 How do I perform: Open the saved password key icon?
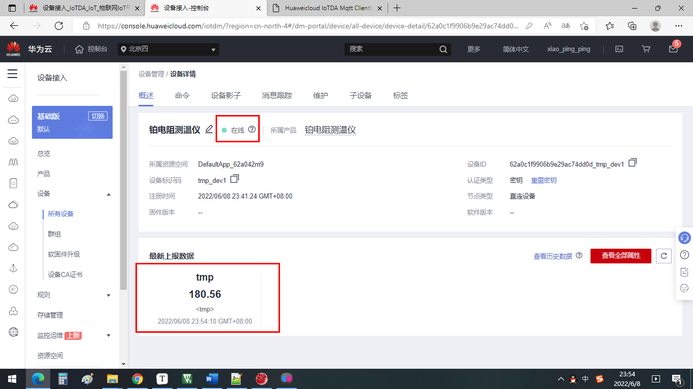529,25
